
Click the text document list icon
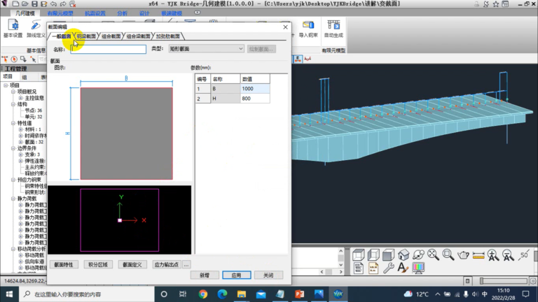[358, 268]
